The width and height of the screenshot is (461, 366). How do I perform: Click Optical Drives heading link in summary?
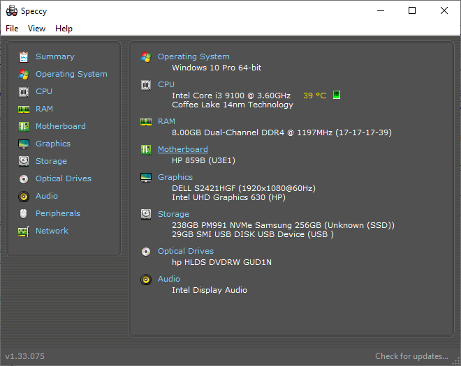click(186, 251)
